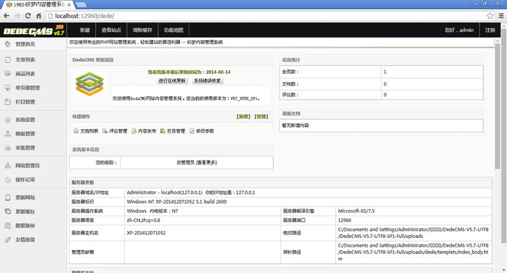Screen dimensions: 507x273
Task: Click the 栏目管理 folder icon in sidebar
Action: tap(8, 102)
